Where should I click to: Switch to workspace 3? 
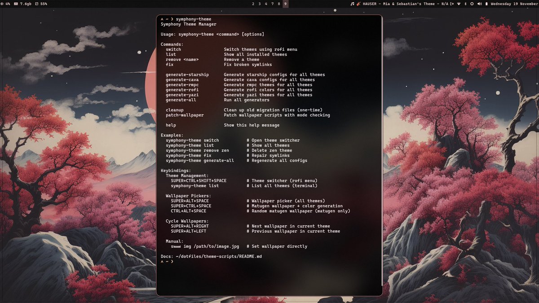tap(259, 4)
